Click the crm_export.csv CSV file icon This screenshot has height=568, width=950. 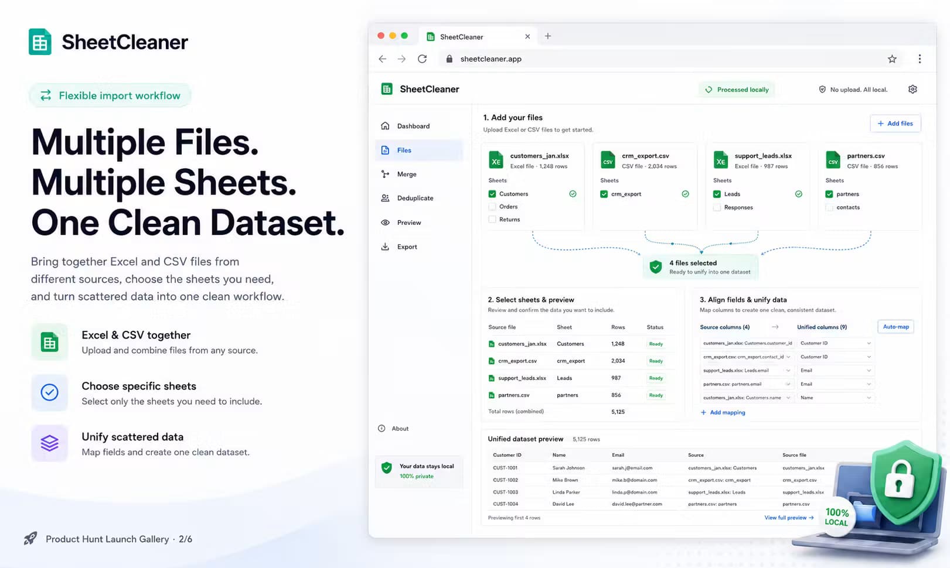[608, 160]
